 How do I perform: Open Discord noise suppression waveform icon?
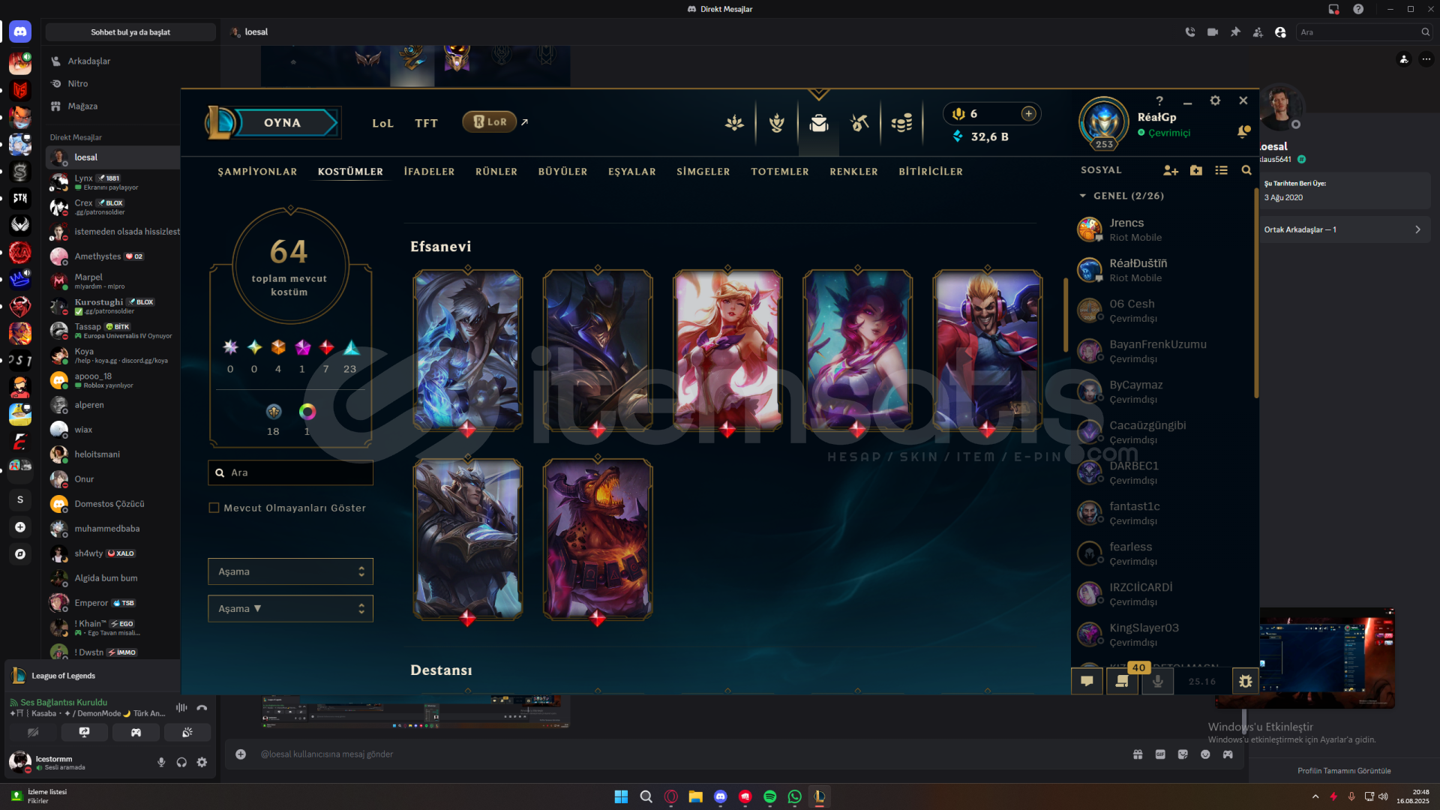tap(181, 707)
